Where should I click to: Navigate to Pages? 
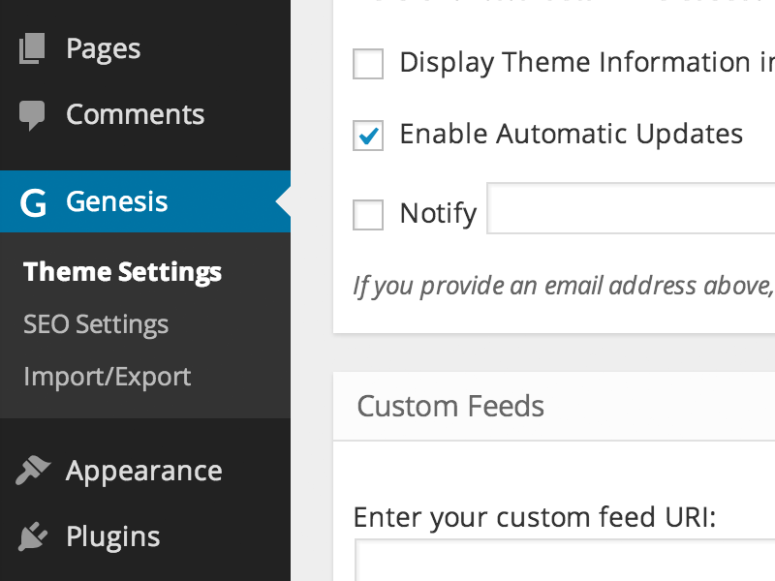[102, 47]
